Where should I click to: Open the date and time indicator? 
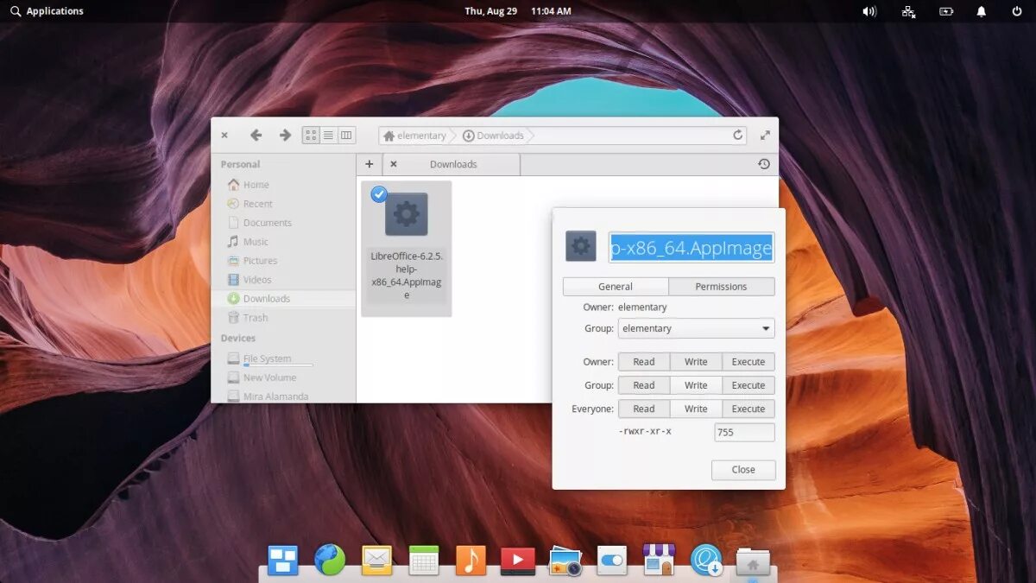coord(518,11)
